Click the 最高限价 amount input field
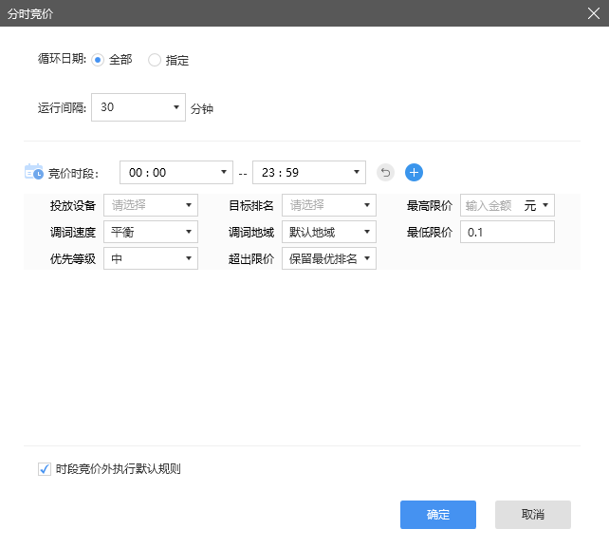 [490, 205]
